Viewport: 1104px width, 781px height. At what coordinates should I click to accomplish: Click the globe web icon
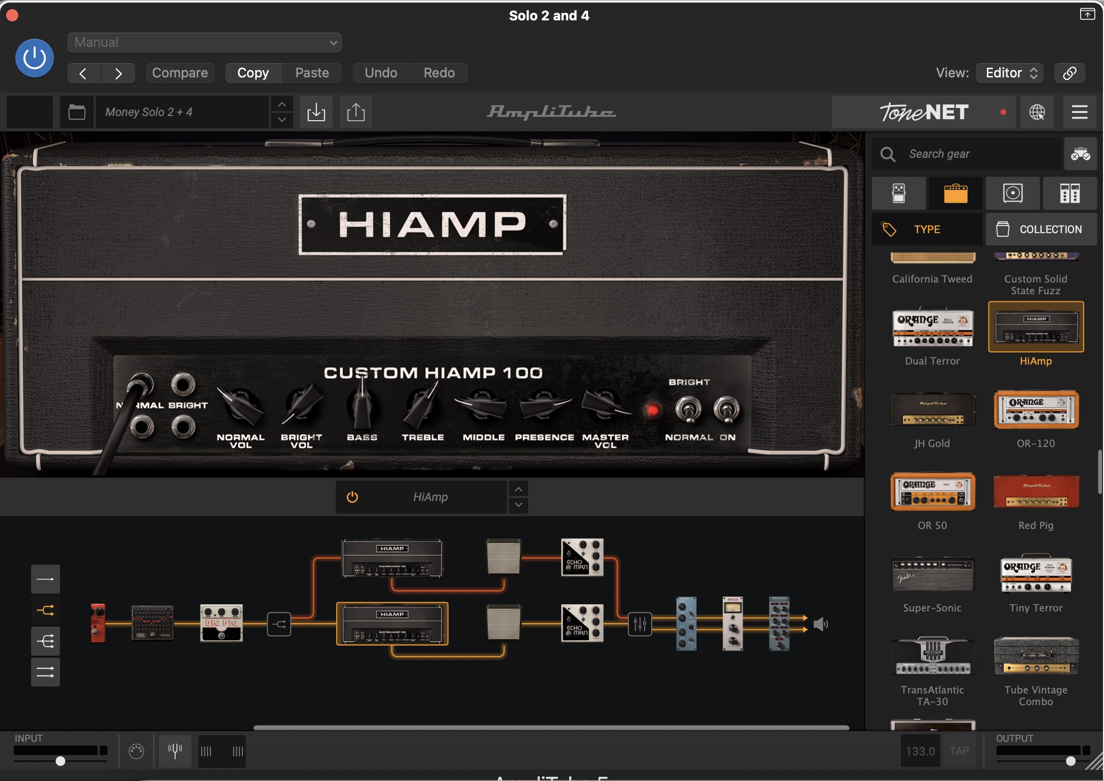(x=1037, y=112)
